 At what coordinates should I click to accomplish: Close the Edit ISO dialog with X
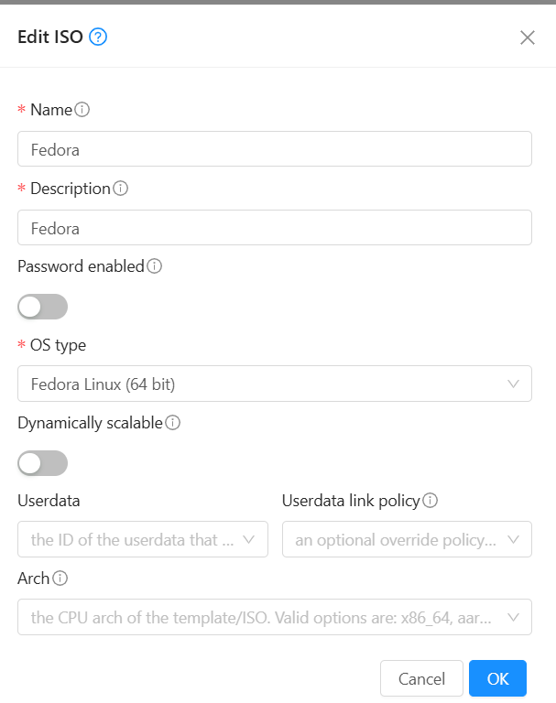(x=528, y=38)
